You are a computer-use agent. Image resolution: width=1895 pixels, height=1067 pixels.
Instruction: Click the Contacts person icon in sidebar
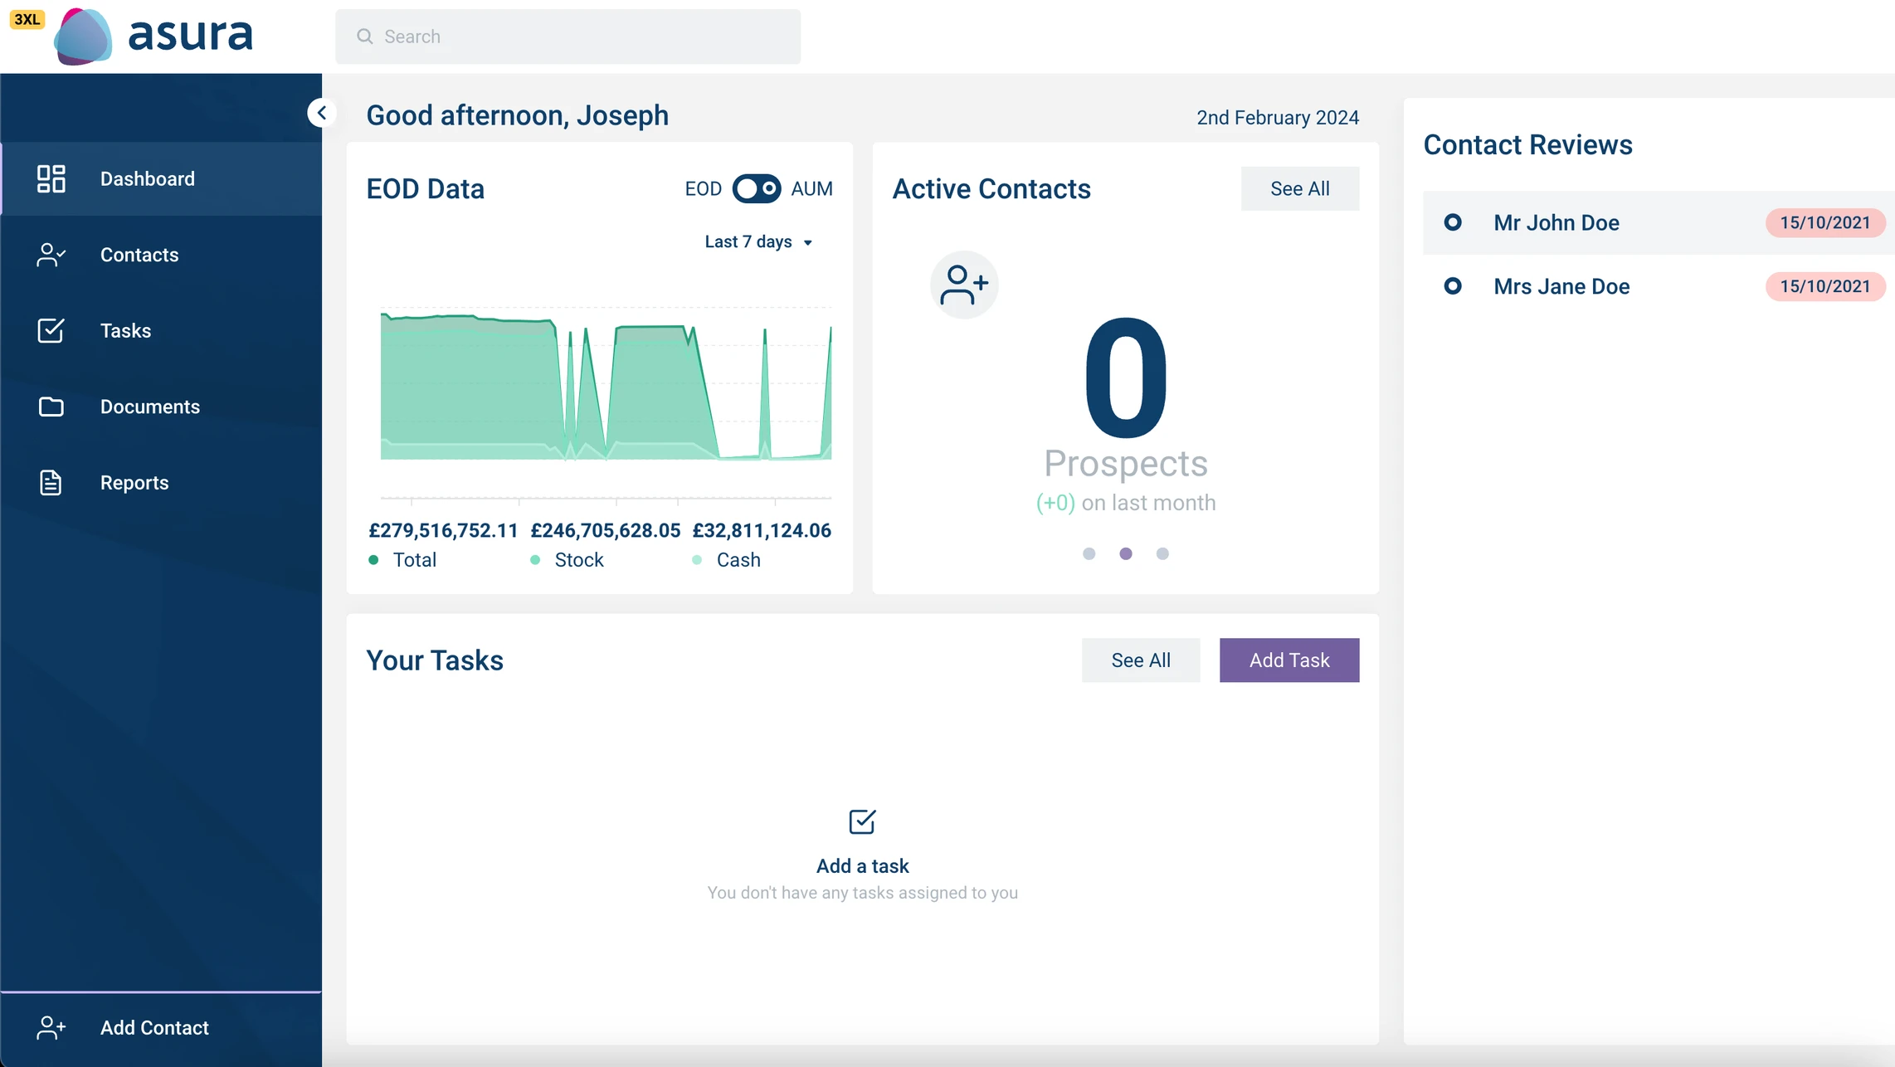tap(51, 255)
